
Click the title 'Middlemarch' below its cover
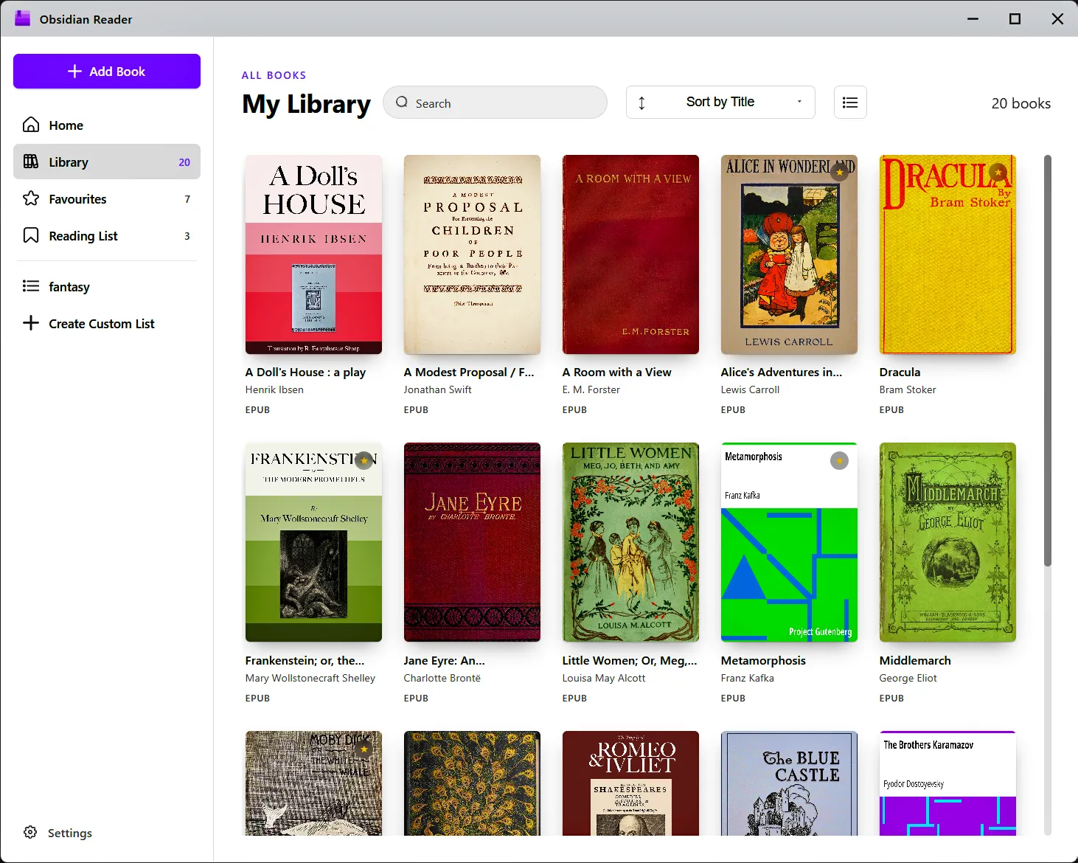tap(915, 661)
